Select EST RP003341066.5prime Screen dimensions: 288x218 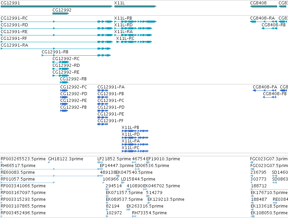tap(23, 186)
